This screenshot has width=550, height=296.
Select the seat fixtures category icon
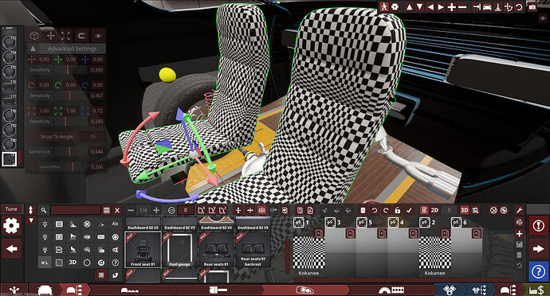[x=73, y=250]
